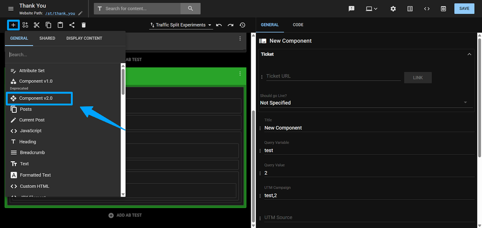Screen dimensions: 482x228
Task: Click the UTM Campaign field
Action: (369, 195)
